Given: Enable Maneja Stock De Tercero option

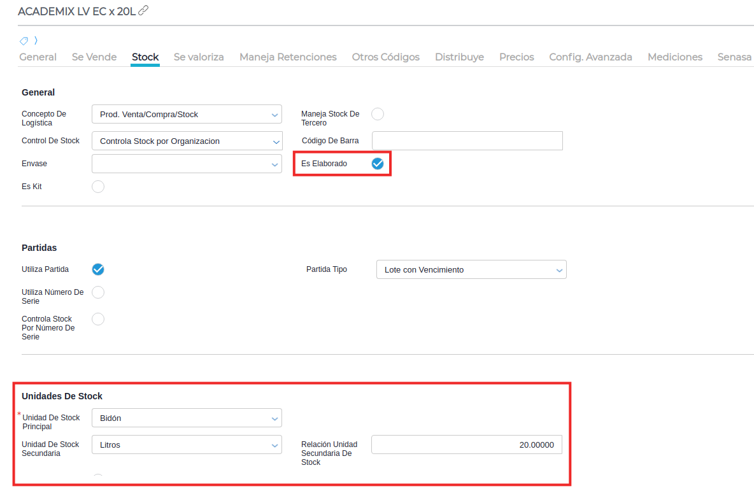Looking at the screenshot, I should [378, 114].
